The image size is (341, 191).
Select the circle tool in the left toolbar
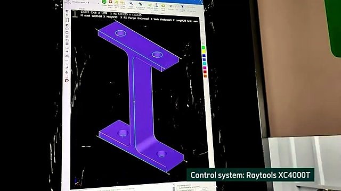[x=67, y=29]
